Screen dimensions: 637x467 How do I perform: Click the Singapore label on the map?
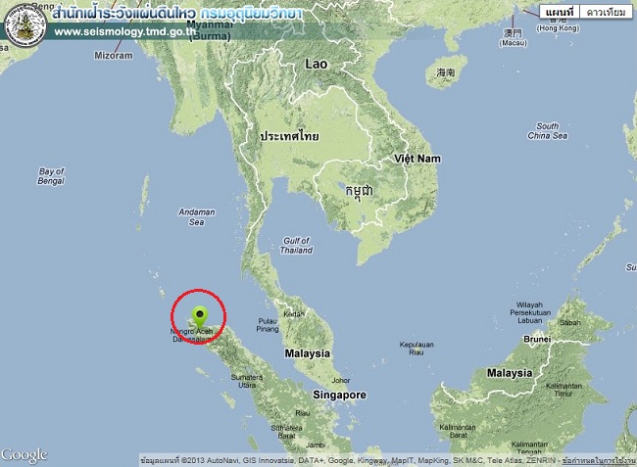(340, 395)
